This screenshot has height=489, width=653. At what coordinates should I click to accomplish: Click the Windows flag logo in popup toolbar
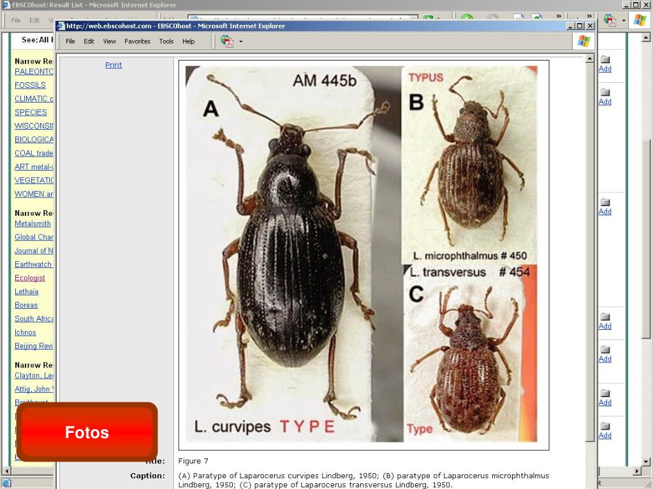click(584, 41)
